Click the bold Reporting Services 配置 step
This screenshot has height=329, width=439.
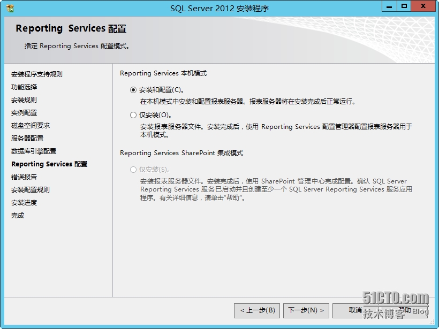coord(49,164)
